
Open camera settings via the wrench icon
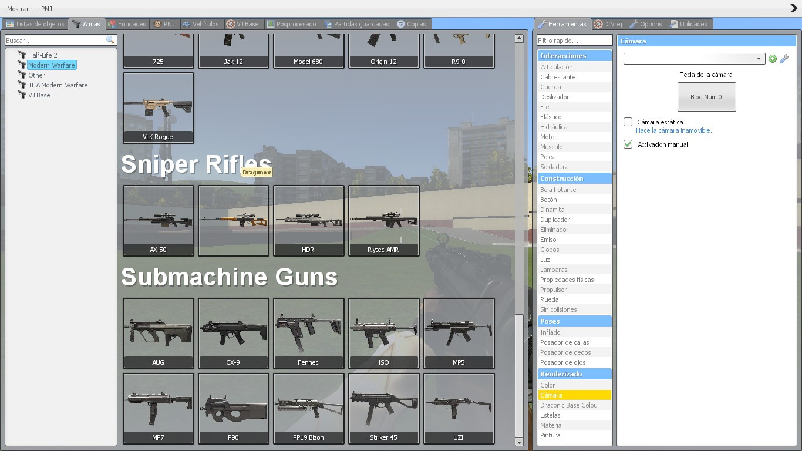tap(785, 59)
